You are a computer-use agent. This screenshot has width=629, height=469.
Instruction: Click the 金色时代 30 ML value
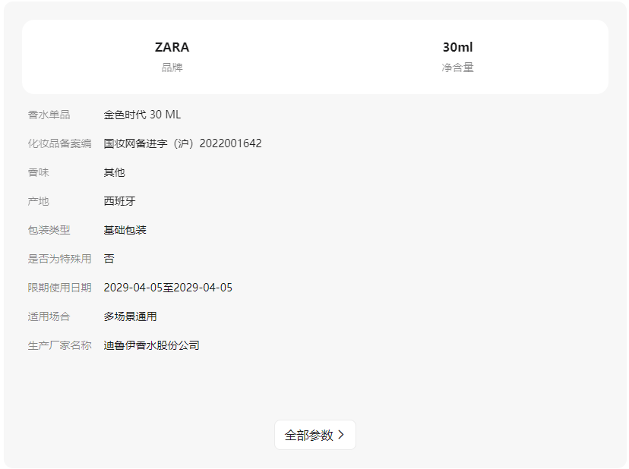(142, 115)
